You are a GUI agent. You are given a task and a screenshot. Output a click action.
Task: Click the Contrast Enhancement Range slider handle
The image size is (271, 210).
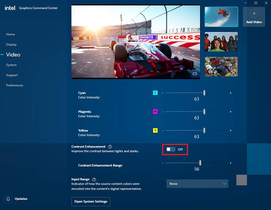[x=200, y=163]
